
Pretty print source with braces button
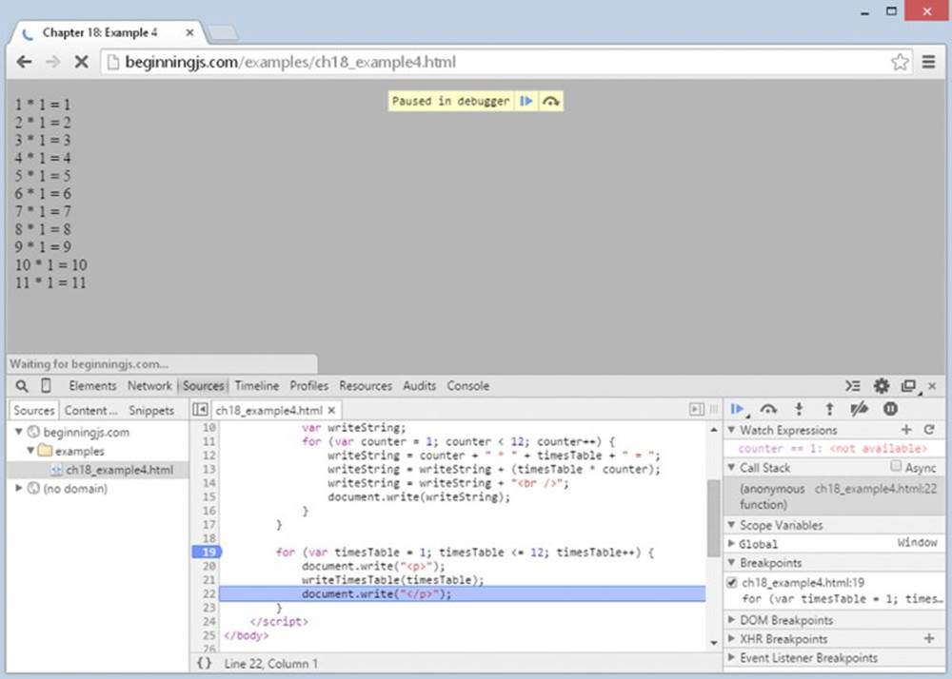[x=204, y=663]
